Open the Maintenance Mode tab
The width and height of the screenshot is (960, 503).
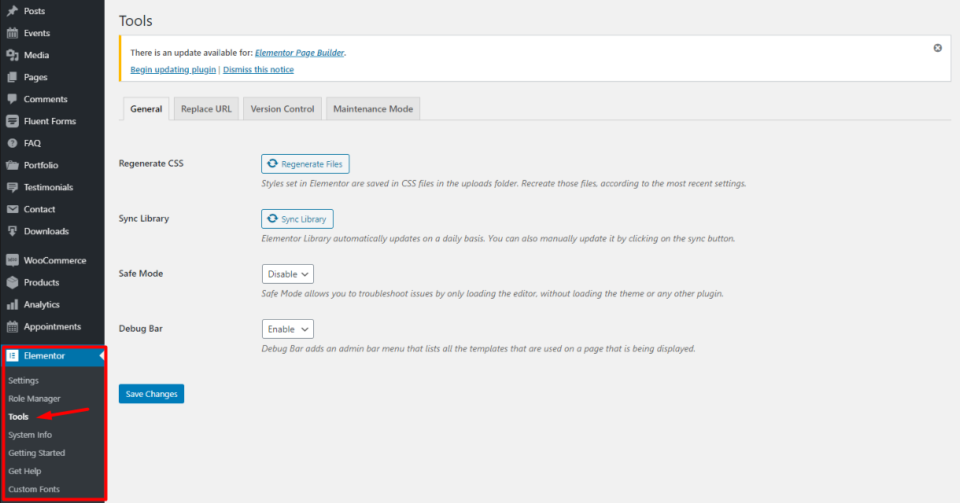(x=373, y=109)
